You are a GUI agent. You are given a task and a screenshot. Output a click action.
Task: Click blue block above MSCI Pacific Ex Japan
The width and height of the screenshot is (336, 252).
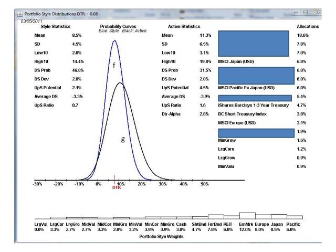tap(253, 74)
